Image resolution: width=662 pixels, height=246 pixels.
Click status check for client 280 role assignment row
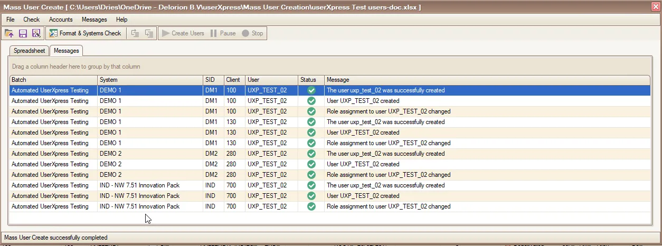tap(311, 175)
